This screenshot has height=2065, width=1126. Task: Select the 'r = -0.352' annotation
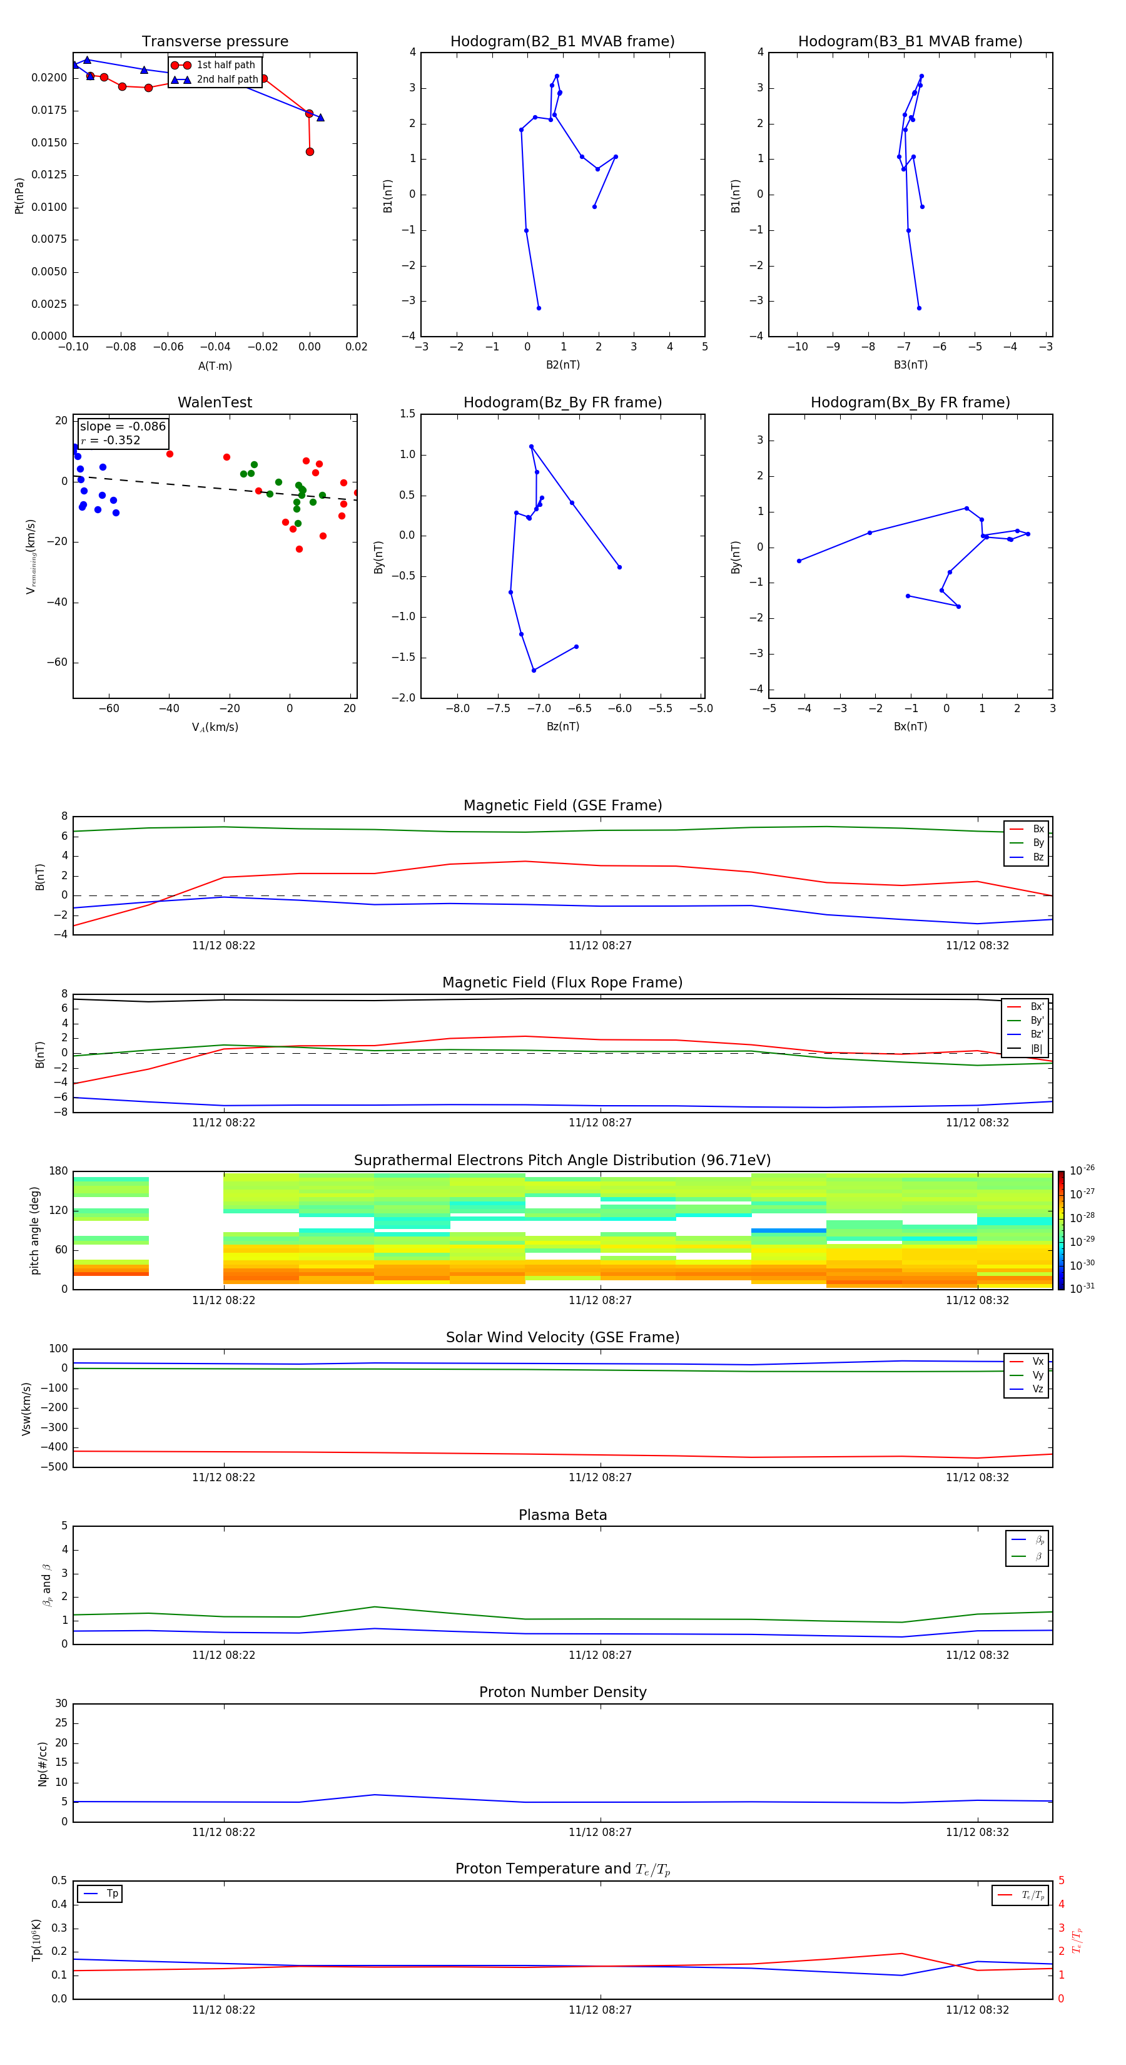[111, 440]
